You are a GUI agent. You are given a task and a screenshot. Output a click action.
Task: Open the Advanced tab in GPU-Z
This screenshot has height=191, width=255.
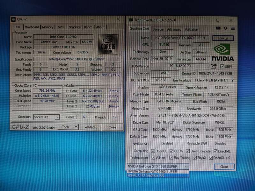click(174, 29)
